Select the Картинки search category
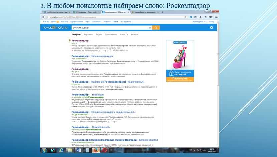The width and height of the screenshot is (277, 157). coord(88,34)
